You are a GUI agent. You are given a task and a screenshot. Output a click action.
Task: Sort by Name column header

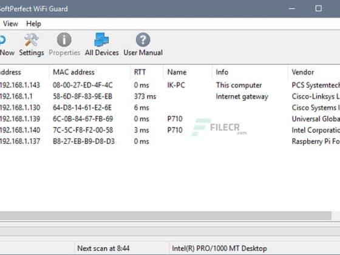[177, 72]
